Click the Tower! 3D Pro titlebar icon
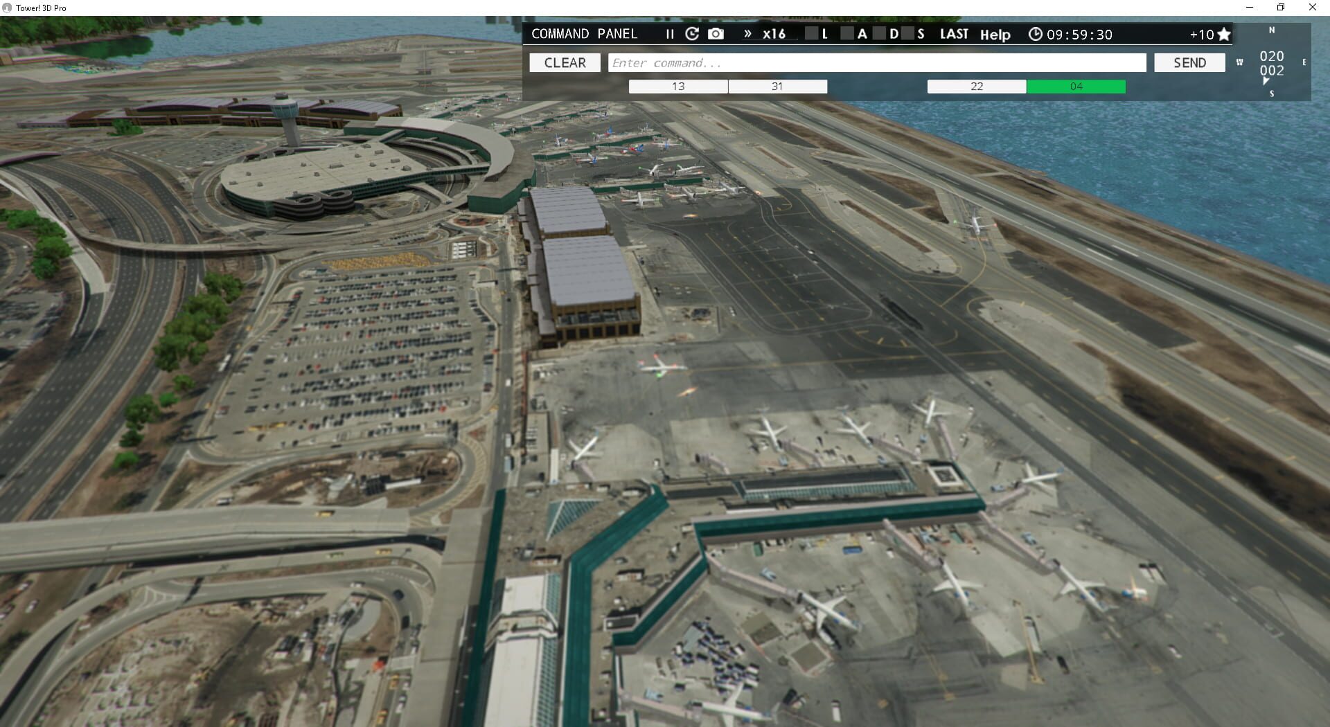Image resolution: width=1330 pixels, height=727 pixels. (7, 8)
